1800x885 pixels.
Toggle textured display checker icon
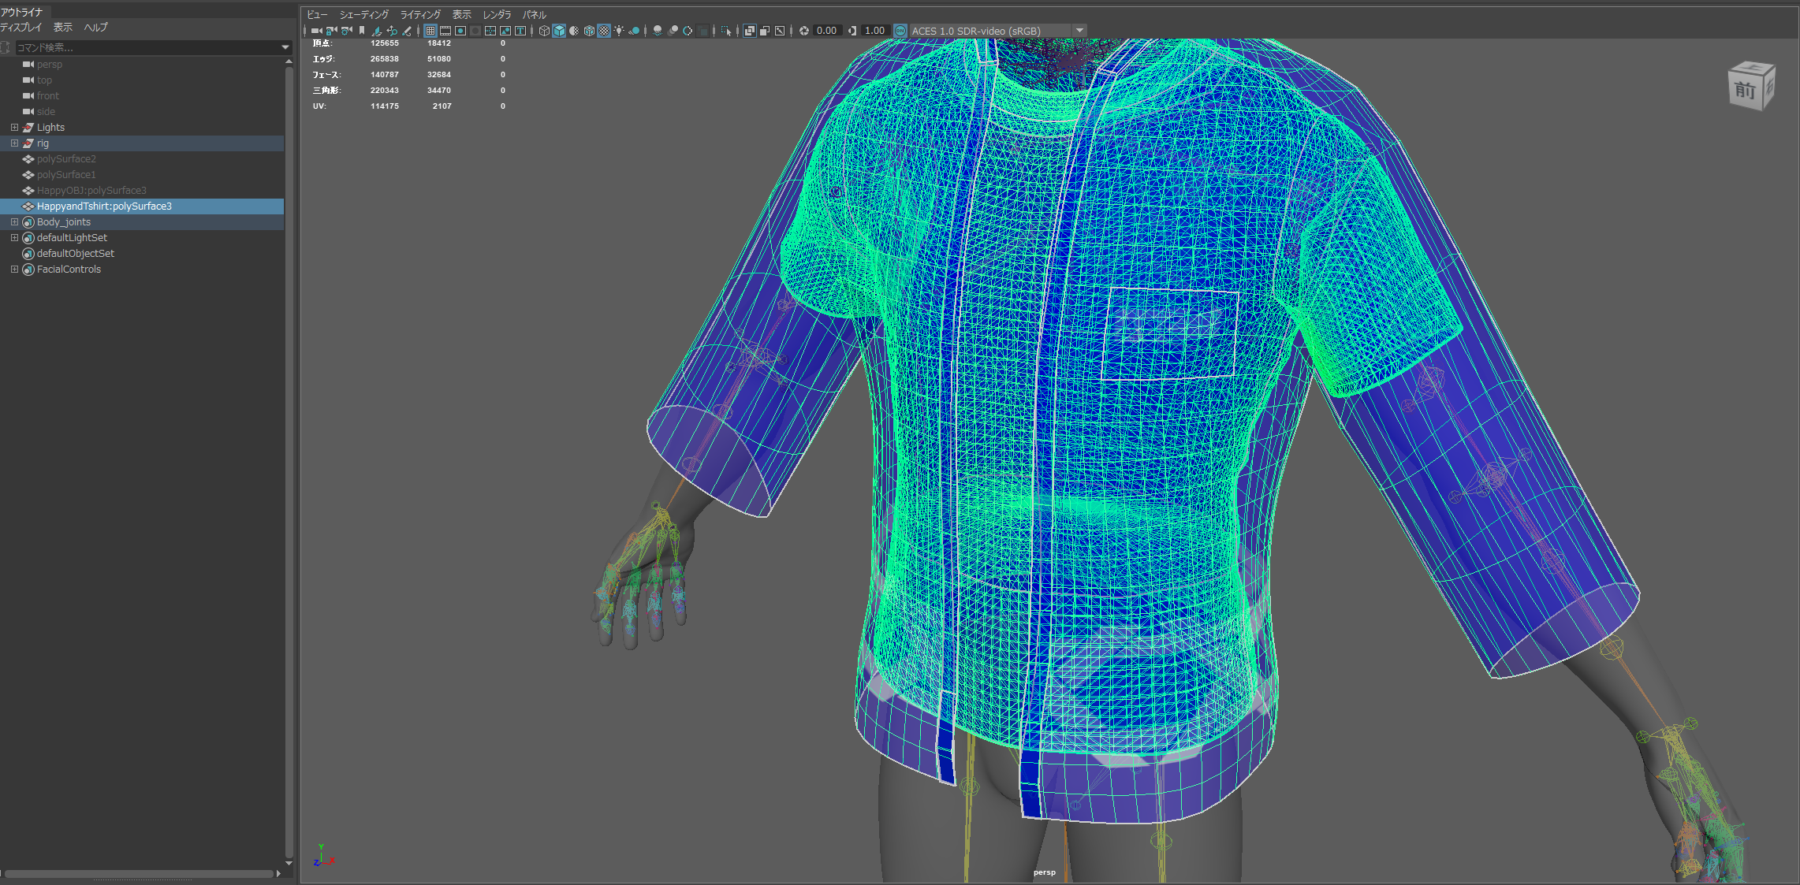[604, 31]
